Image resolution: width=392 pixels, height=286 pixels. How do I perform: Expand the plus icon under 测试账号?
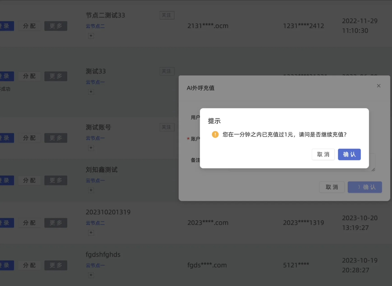coord(91,148)
